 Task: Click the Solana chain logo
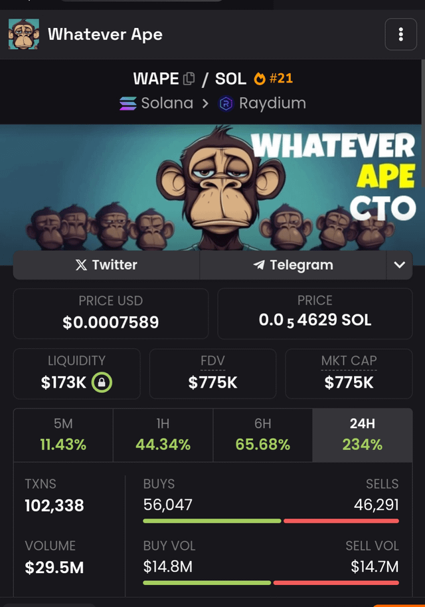[x=128, y=103]
